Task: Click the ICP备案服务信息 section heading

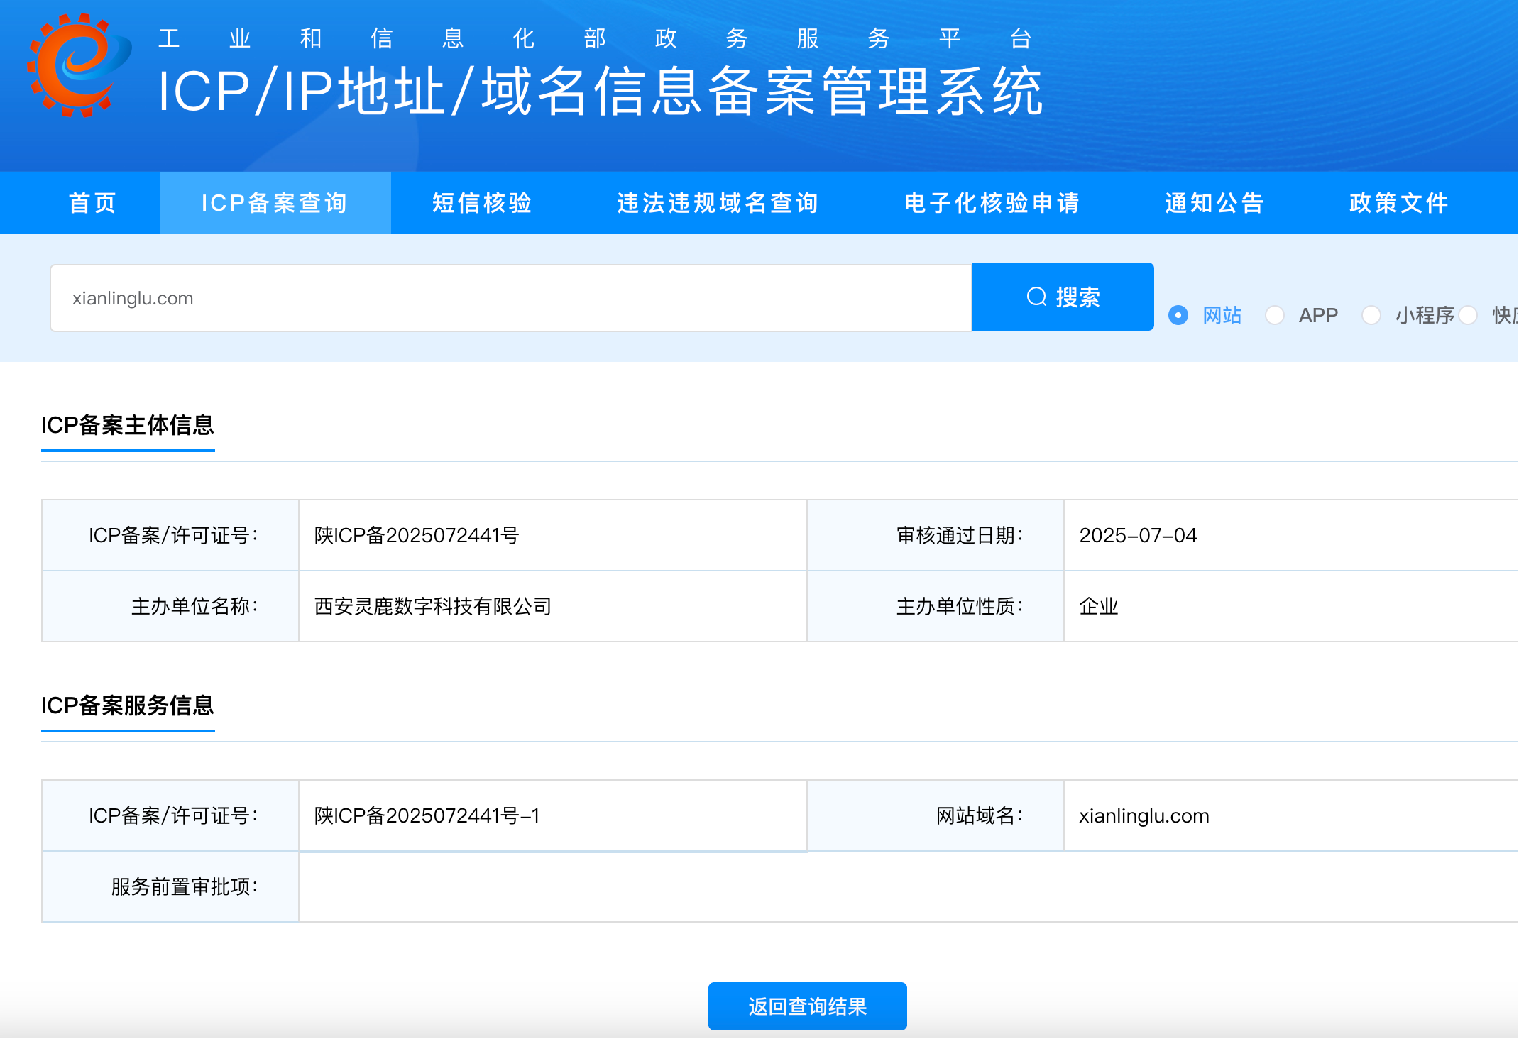Action: pyautogui.click(x=128, y=705)
